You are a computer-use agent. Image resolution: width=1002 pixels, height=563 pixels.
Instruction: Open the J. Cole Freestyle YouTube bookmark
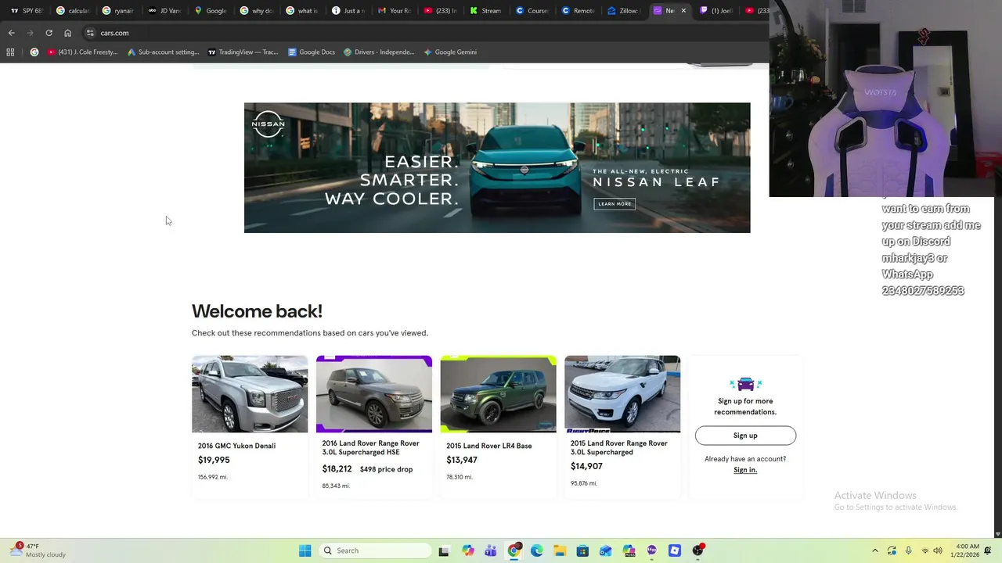coord(82,52)
